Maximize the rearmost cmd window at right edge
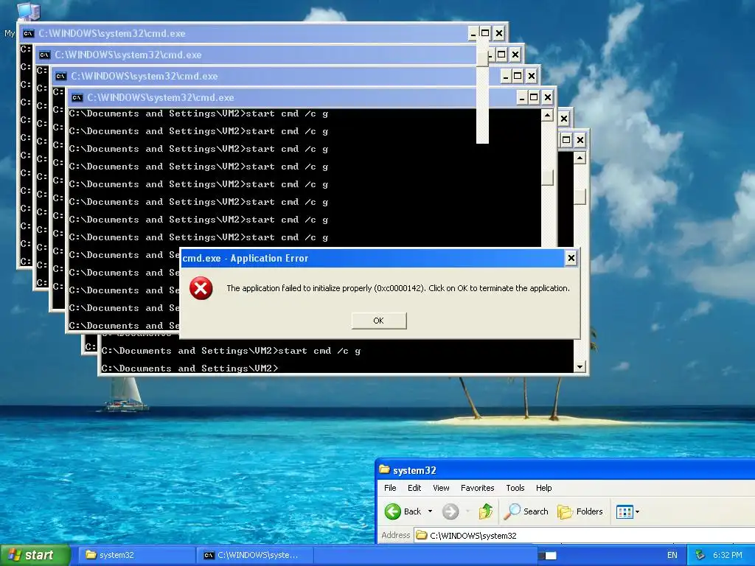 (567, 140)
